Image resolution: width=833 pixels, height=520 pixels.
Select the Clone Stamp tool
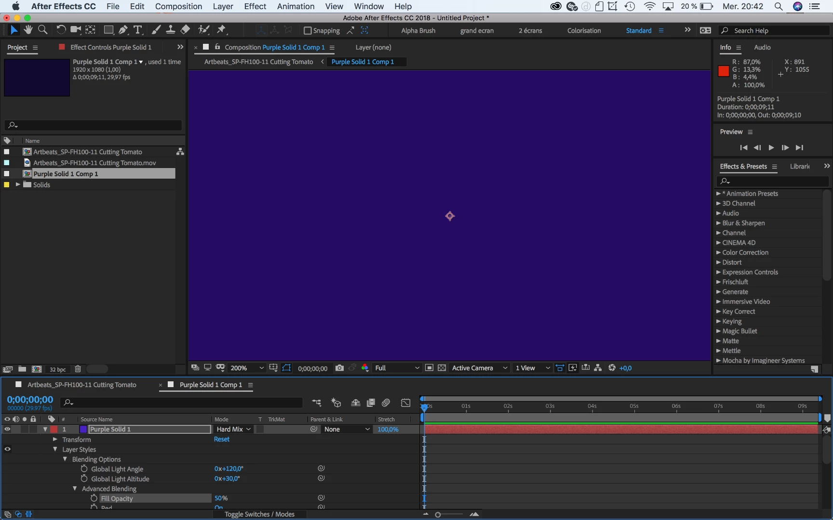click(x=170, y=30)
